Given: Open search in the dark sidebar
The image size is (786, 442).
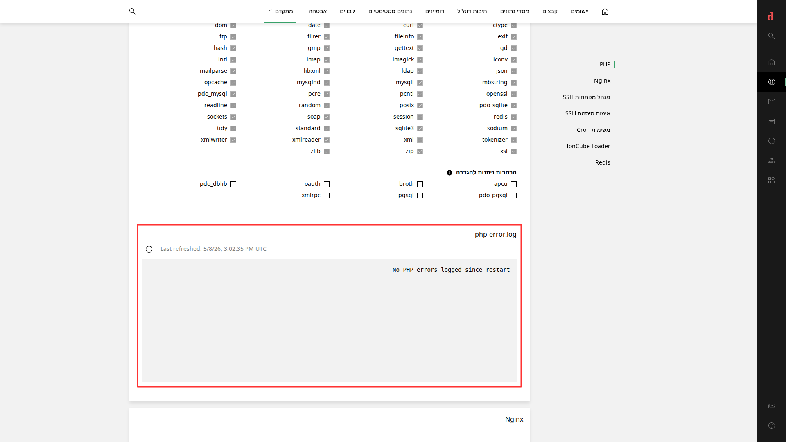Looking at the screenshot, I should pos(772,36).
